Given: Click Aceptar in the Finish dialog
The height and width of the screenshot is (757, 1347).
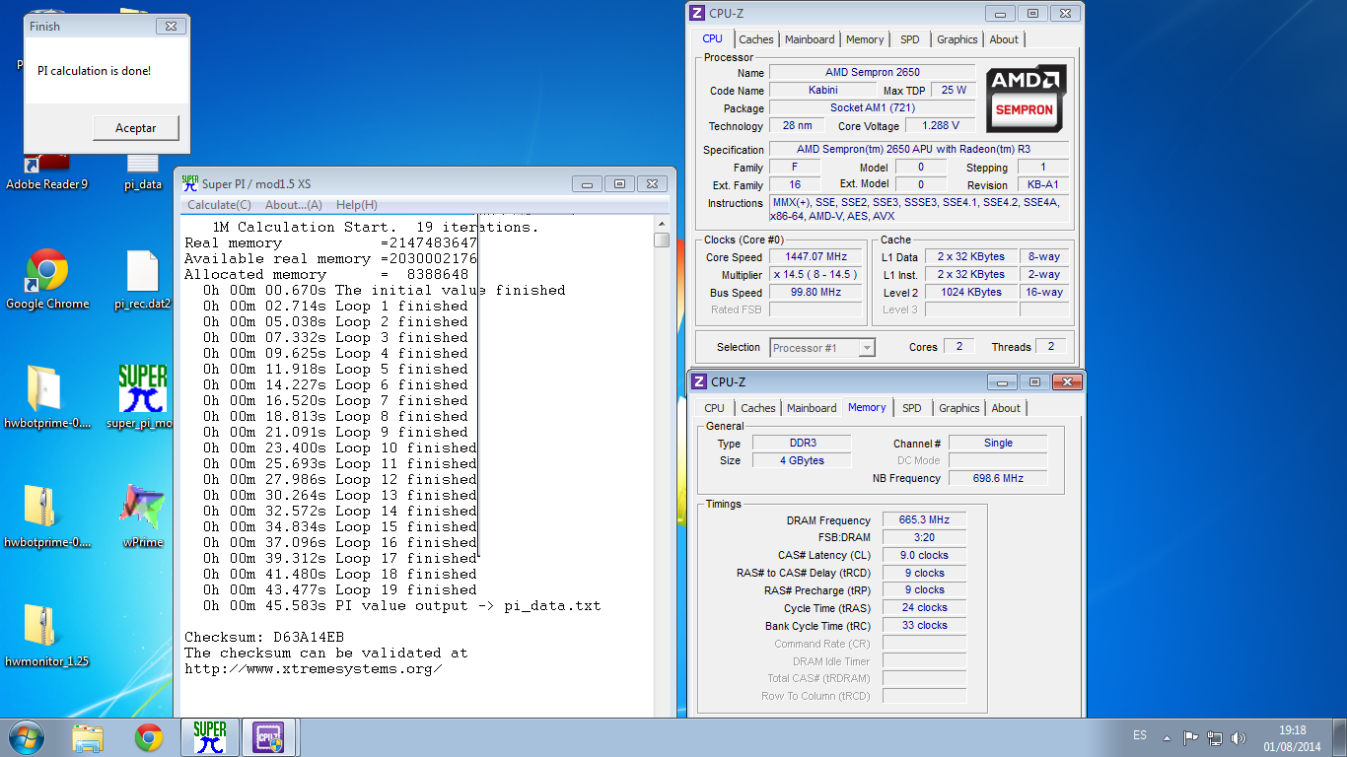Looking at the screenshot, I should pos(136,128).
